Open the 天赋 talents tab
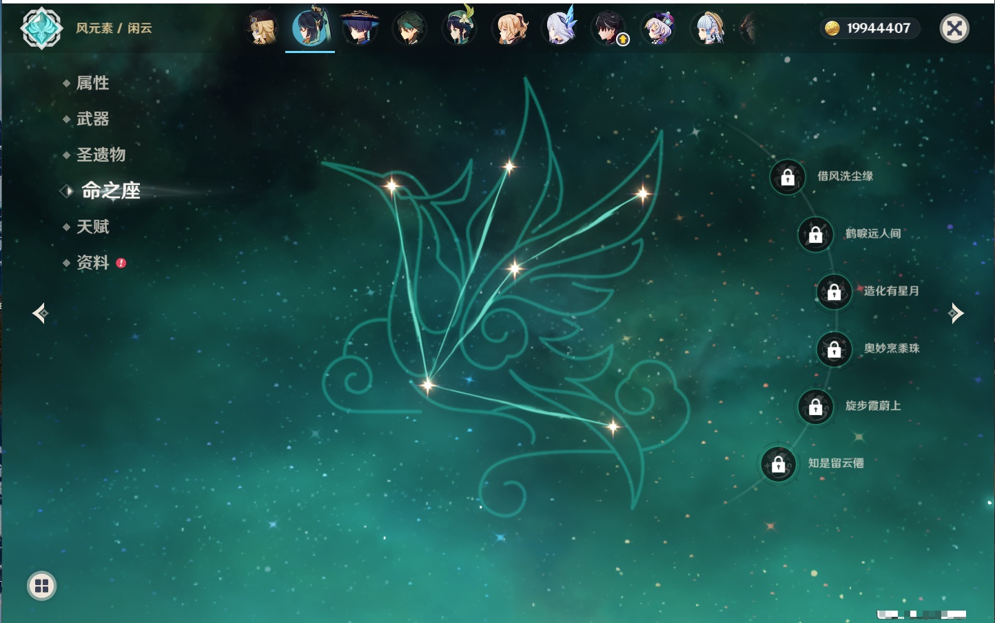The image size is (995, 623). tap(92, 226)
